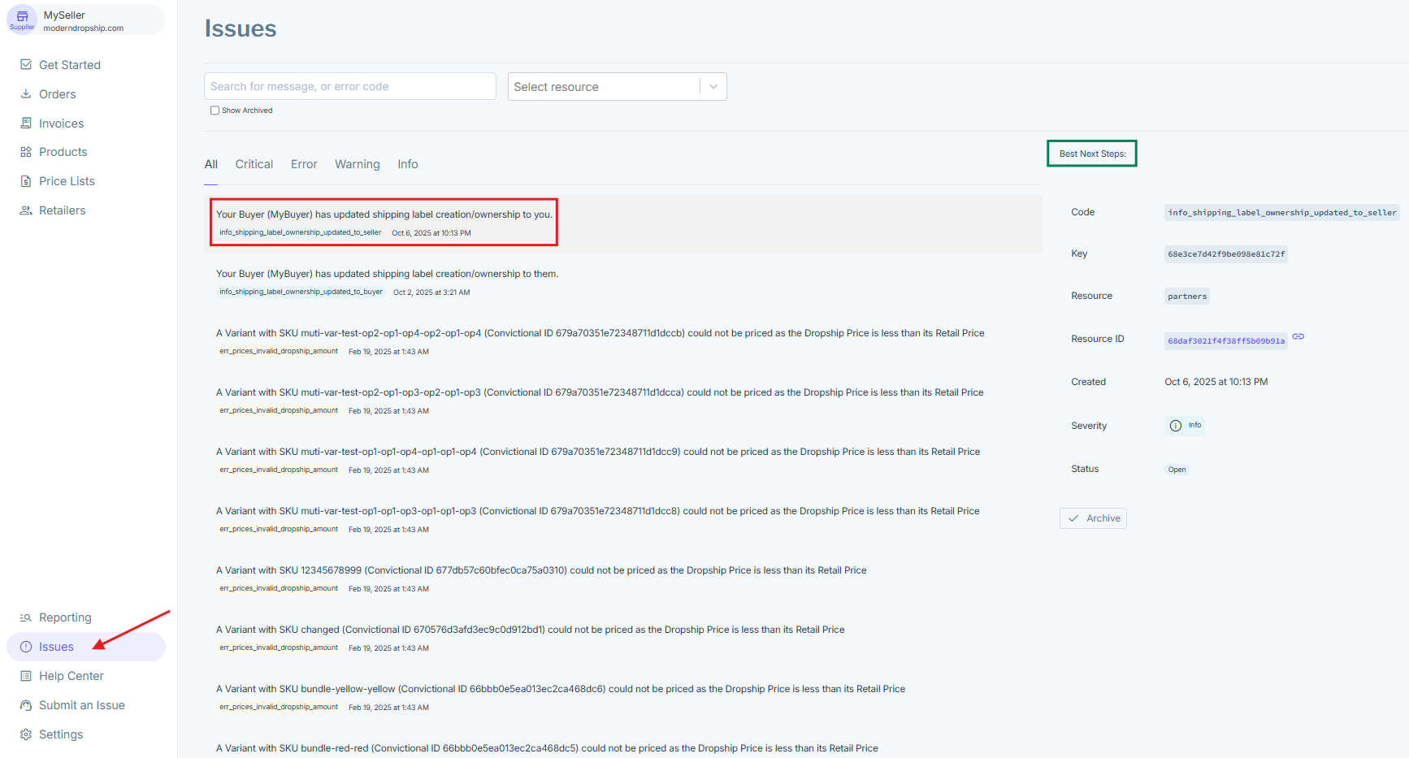Click the Retailers people icon
Image resolution: width=1409 pixels, height=758 pixels.
pos(26,210)
